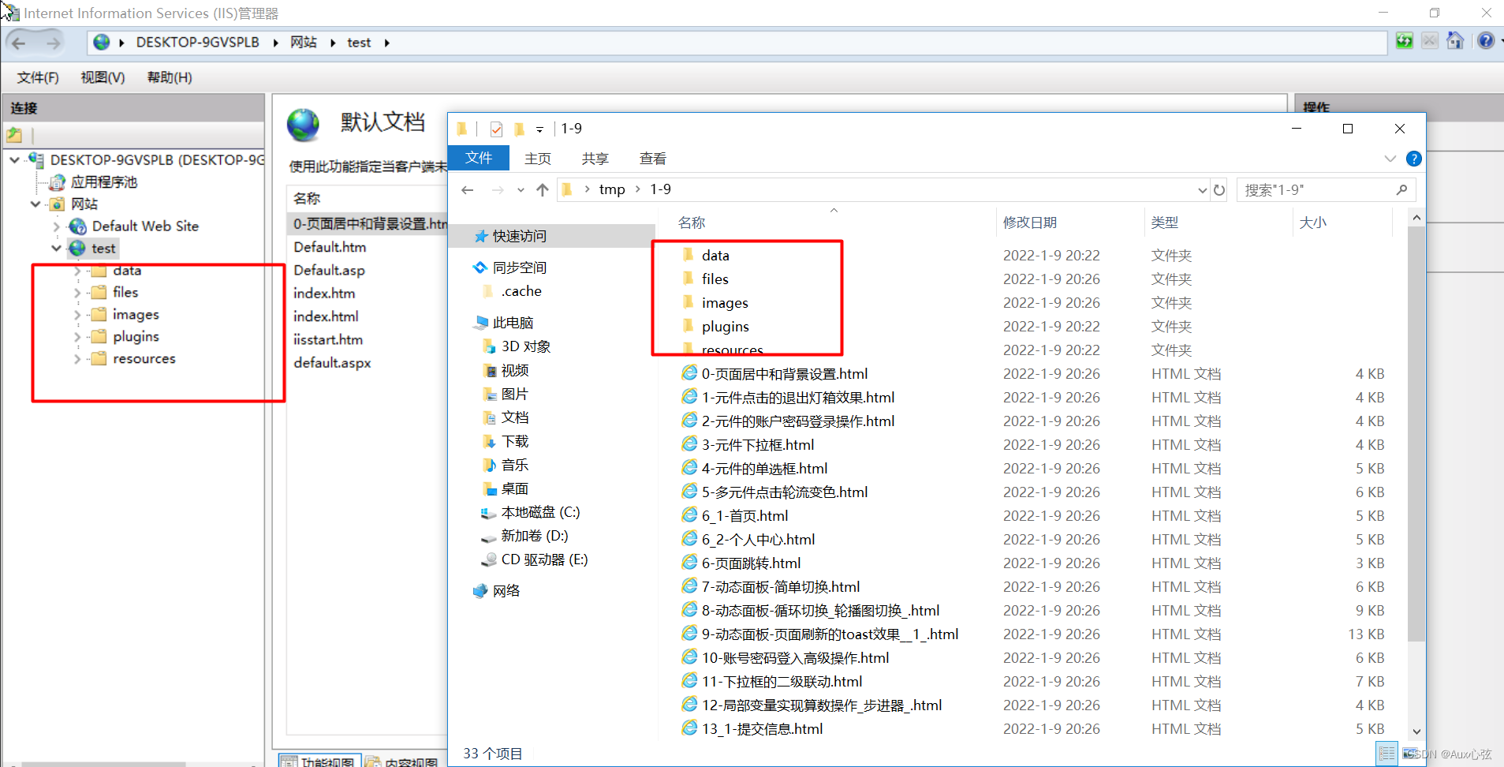Open the customize quick access toolbar dropdown
The image size is (1504, 767).
coord(540,130)
